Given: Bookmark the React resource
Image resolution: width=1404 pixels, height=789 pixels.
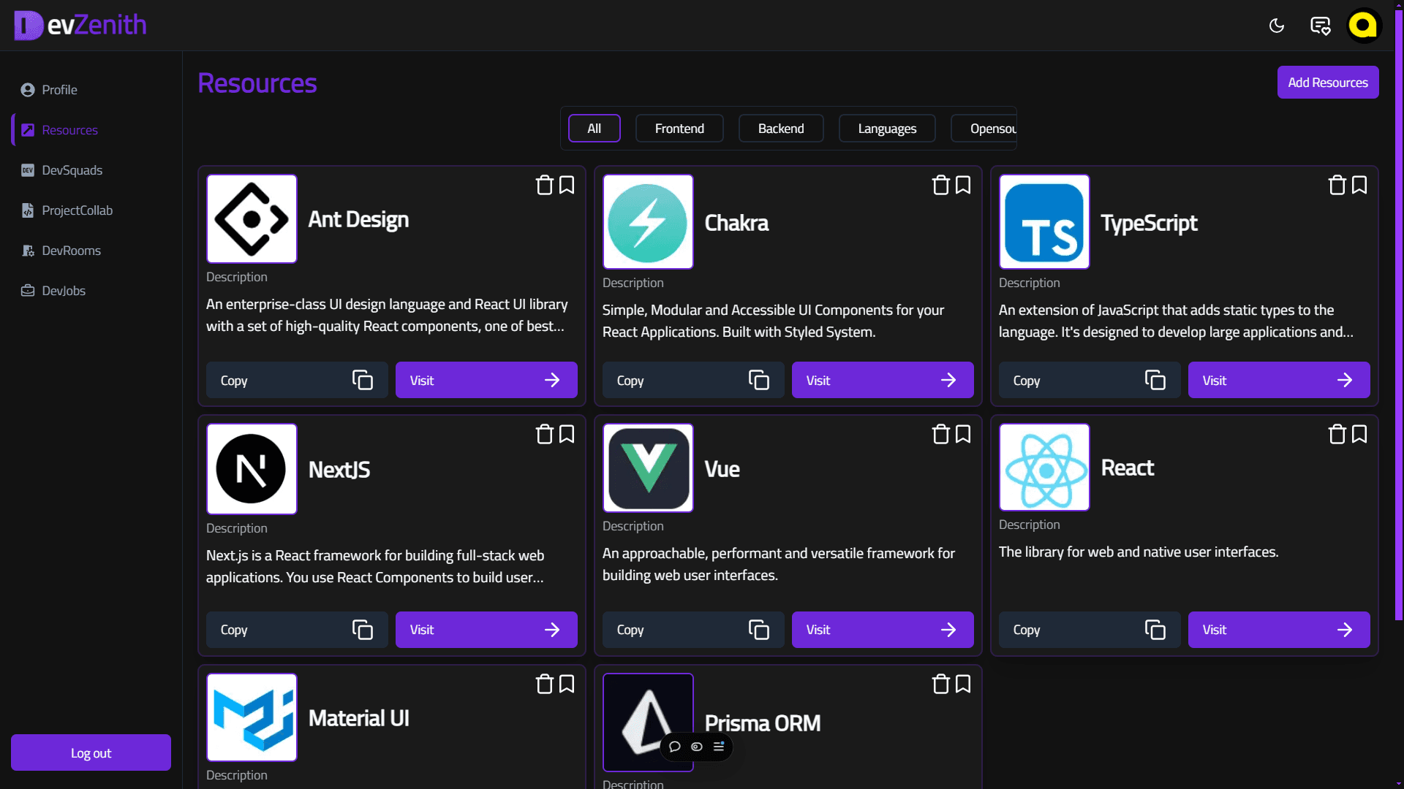Looking at the screenshot, I should pos(1359,434).
